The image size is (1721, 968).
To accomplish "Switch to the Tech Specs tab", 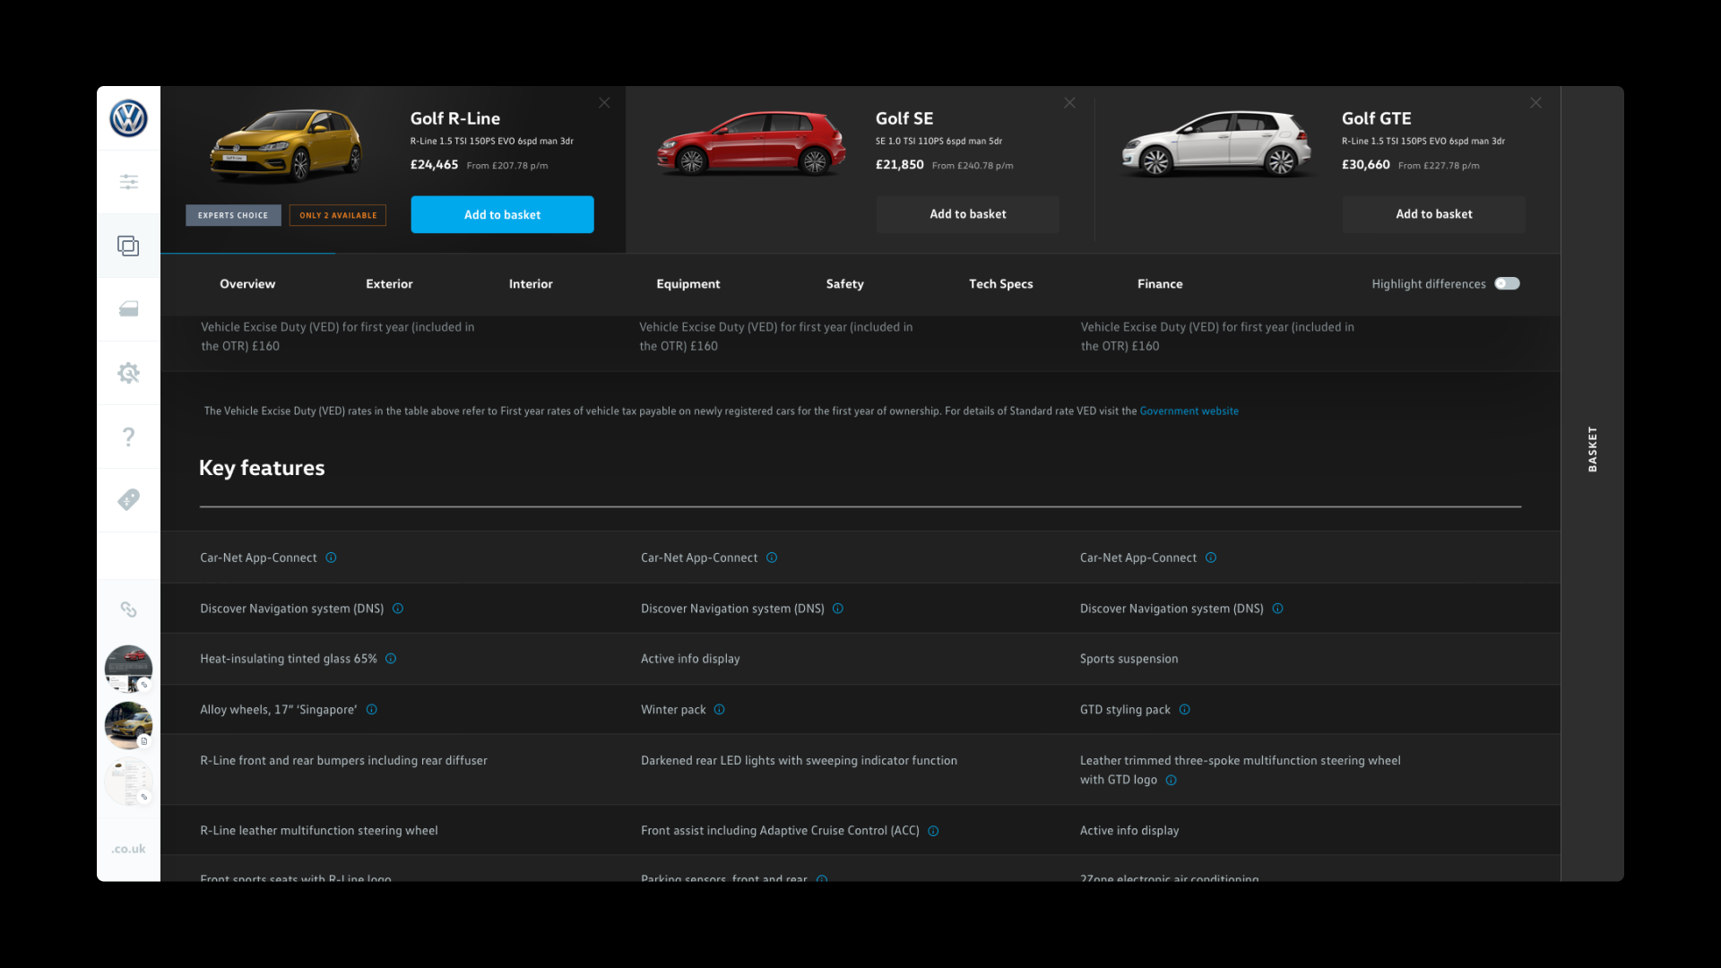I will (x=1000, y=284).
